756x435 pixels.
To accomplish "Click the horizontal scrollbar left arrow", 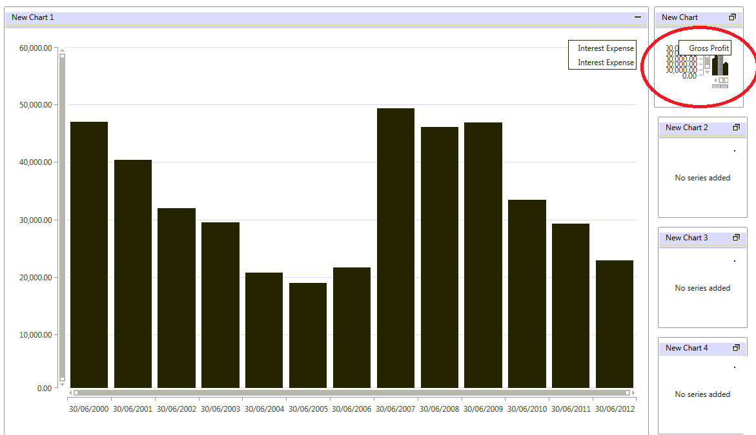I will coord(70,393).
